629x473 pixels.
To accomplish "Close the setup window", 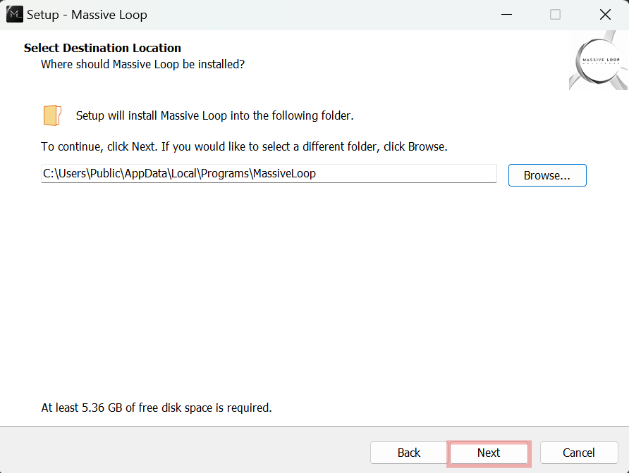I will [605, 15].
